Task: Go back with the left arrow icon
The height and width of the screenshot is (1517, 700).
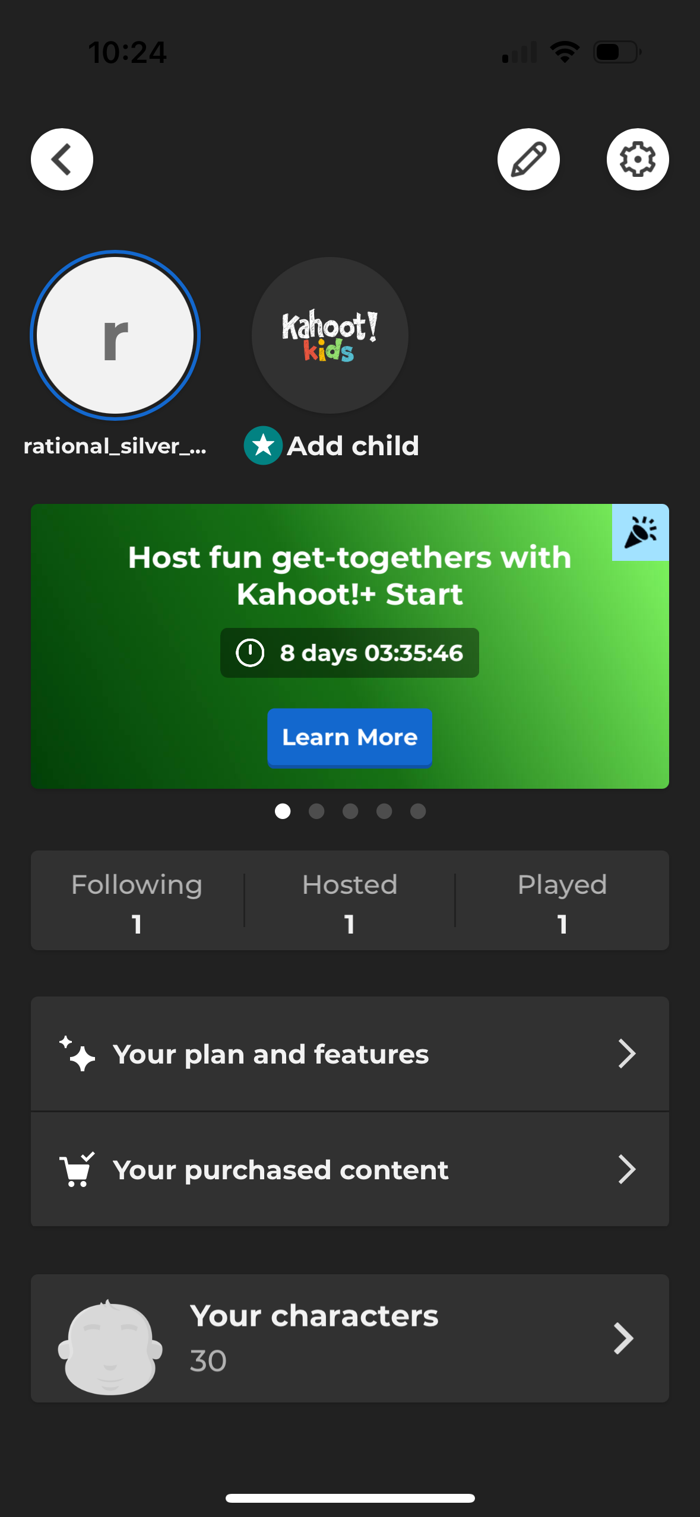Action: (x=61, y=159)
